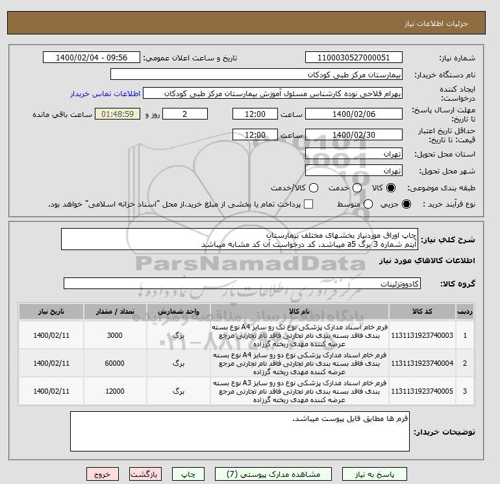Image resolution: width=500 pixels, height=484 pixels.
Task: Click the price validity time field 12:00
Action: point(255,134)
